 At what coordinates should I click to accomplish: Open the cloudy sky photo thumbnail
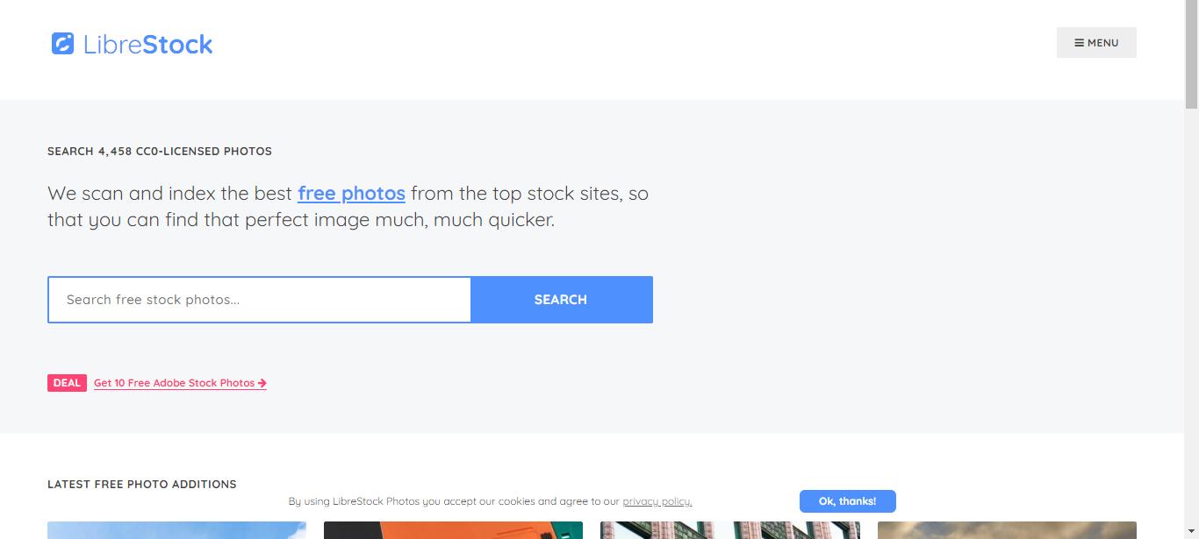click(x=1007, y=530)
